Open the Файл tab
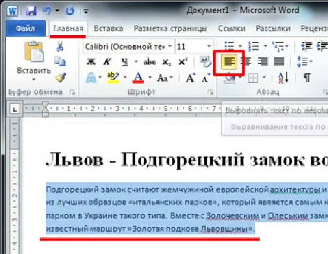The height and width of the screenshot is (254, 328). coord(26,29)
